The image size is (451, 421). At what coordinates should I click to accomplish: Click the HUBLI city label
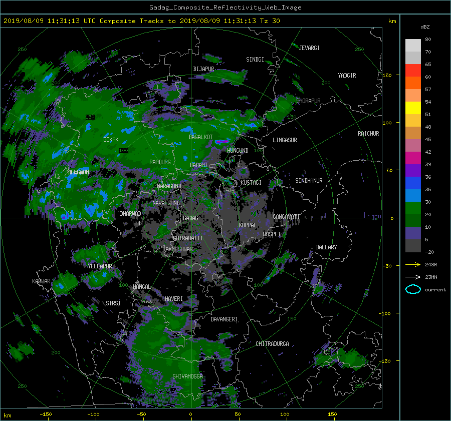pos(140,223)
